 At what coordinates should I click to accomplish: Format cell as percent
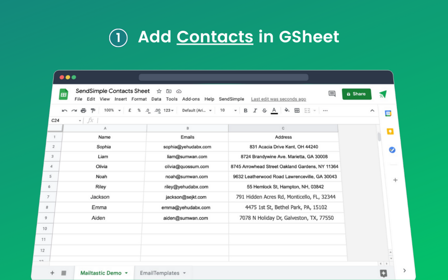(139, 110)
